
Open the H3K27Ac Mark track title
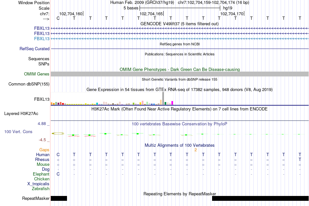(x=180, y=109)
